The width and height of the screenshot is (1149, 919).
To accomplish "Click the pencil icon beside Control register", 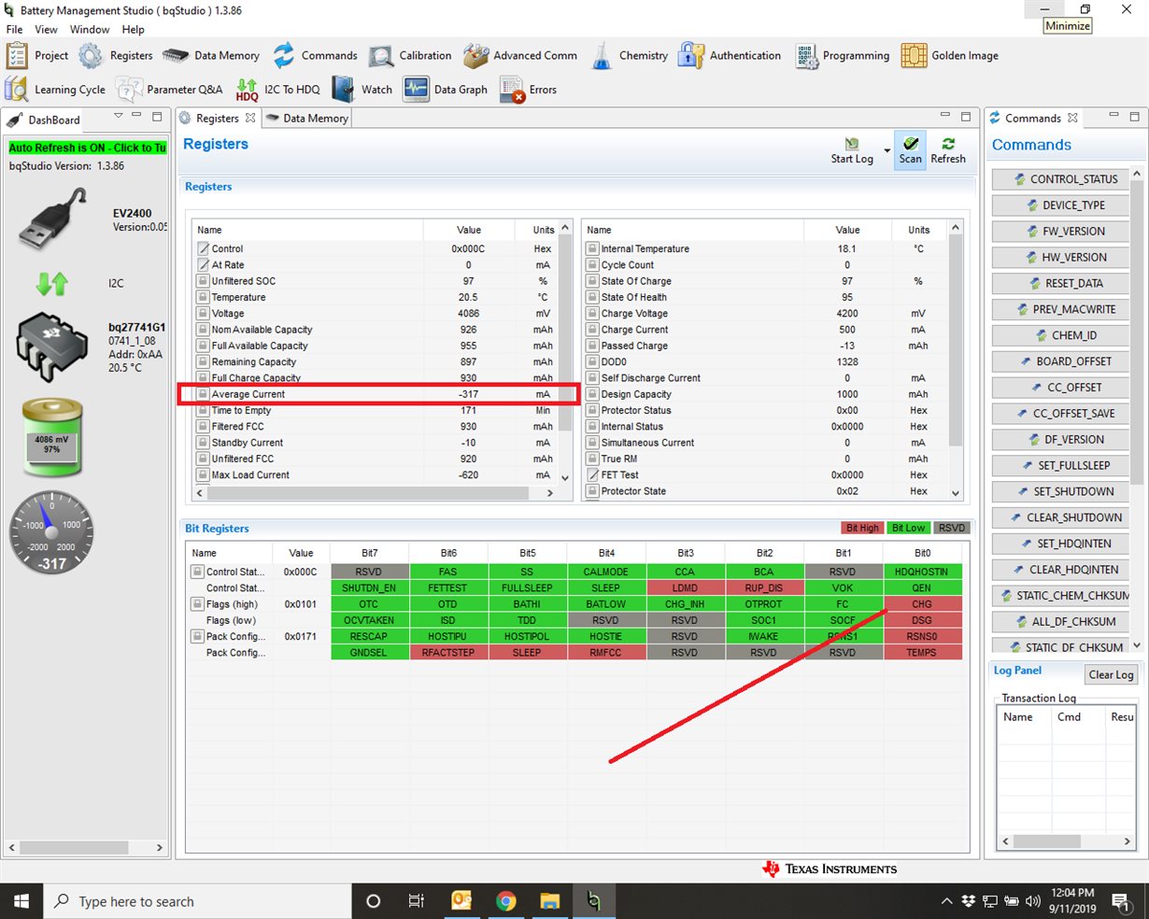I will [x=203, y=249].
